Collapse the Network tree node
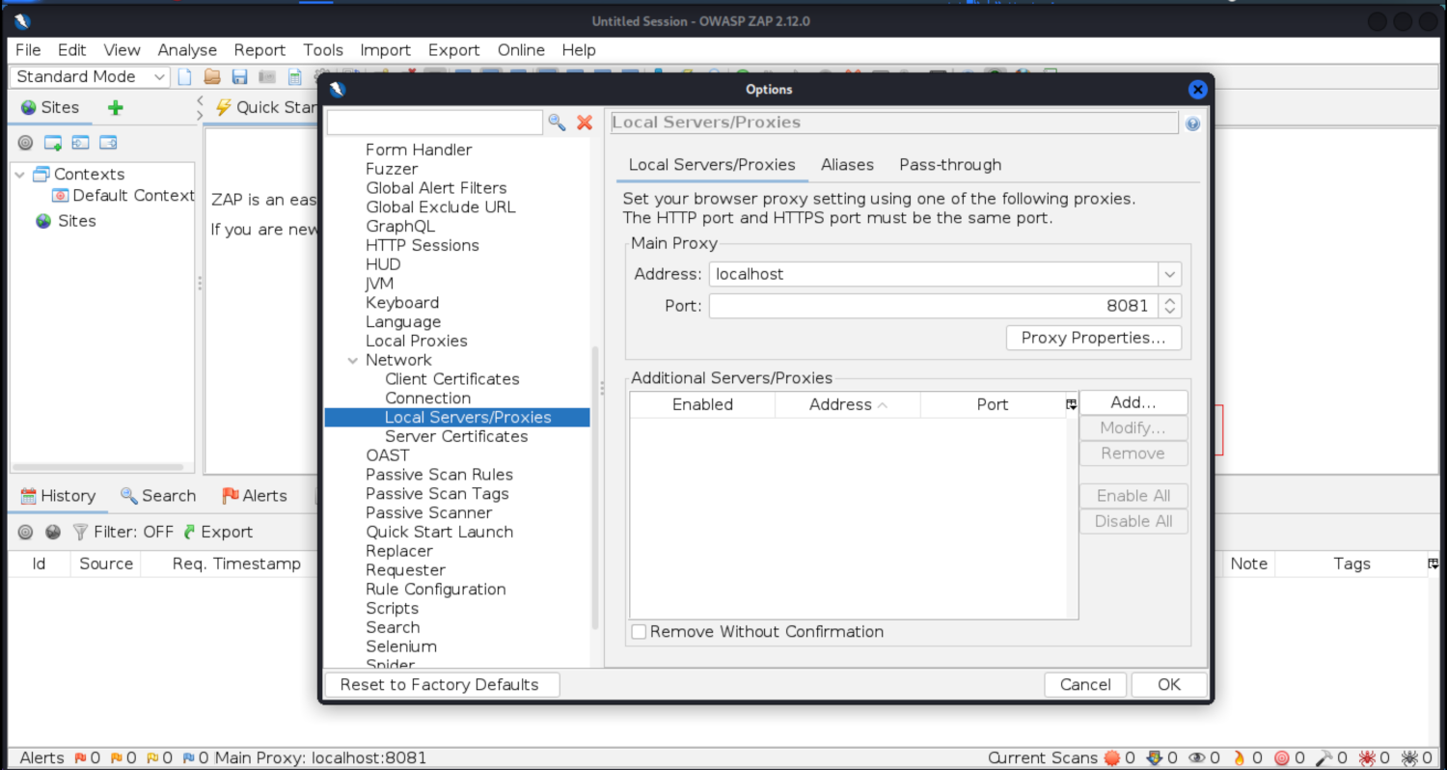This screenshot has height=770, width=1447. tap(353, 360)
